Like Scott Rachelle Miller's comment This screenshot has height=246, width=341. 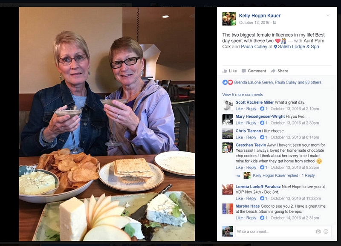239,109
